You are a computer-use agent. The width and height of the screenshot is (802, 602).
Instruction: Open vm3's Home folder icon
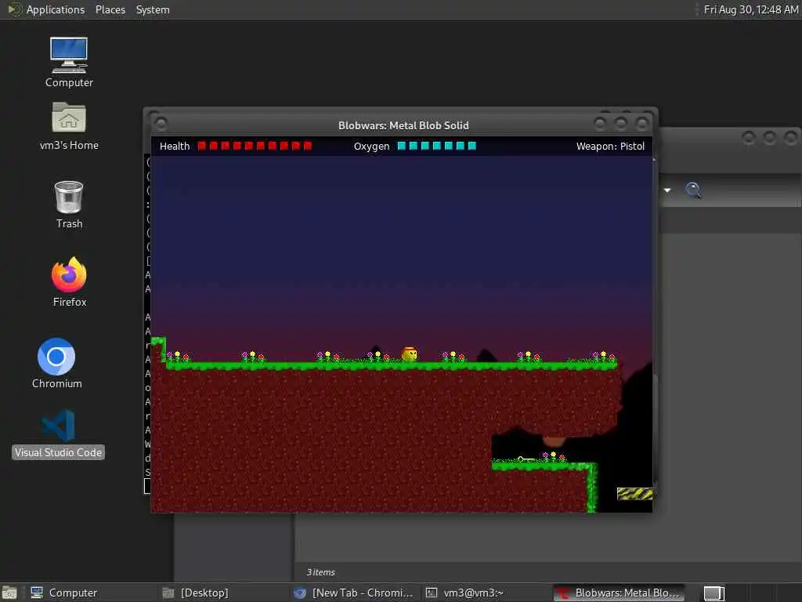click(69, 125)
